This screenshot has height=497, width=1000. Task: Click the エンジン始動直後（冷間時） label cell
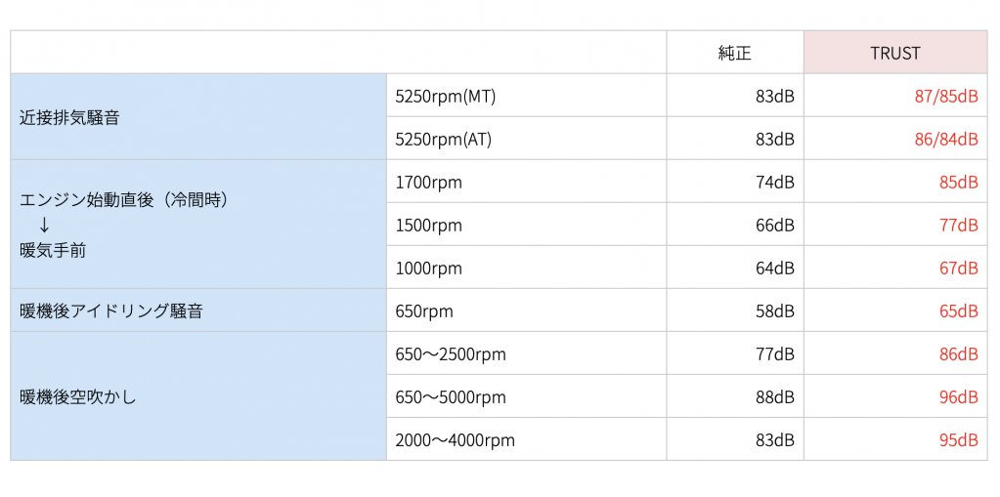pyautogui.click(x=198, y=225)
